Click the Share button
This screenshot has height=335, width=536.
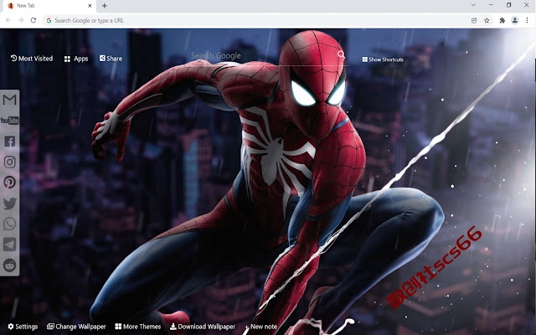click(x=111, y=59)
